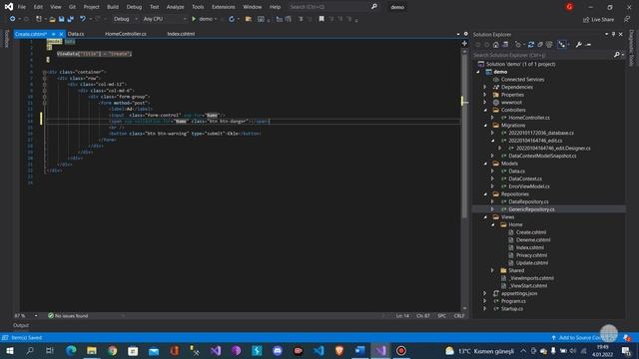Screen dimensions: 639x359
Task: Open Properties wrench icon in Solution Explorer
Action: coord(579,45)
